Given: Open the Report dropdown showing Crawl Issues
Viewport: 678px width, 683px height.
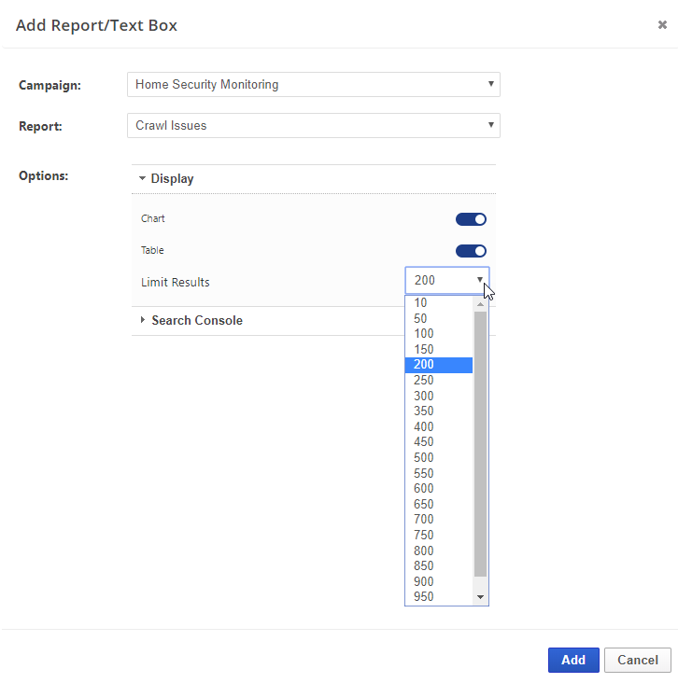Looking at the screenshot, I should [313, 125].
